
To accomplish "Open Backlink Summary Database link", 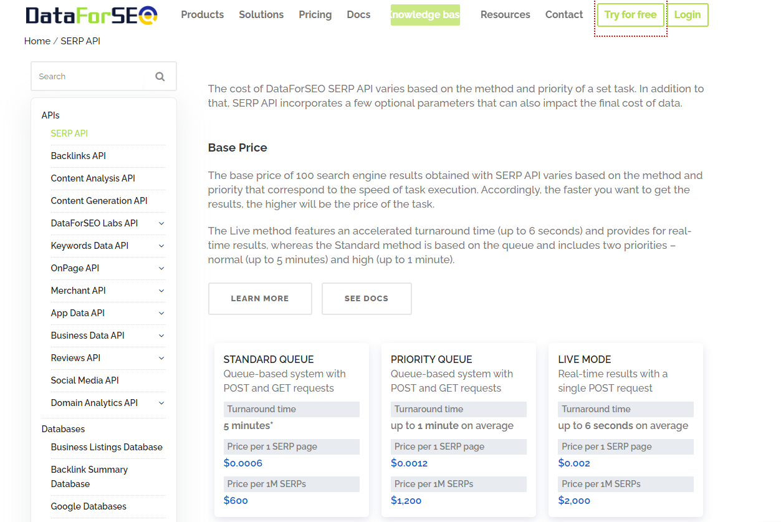I will (89, 476).
